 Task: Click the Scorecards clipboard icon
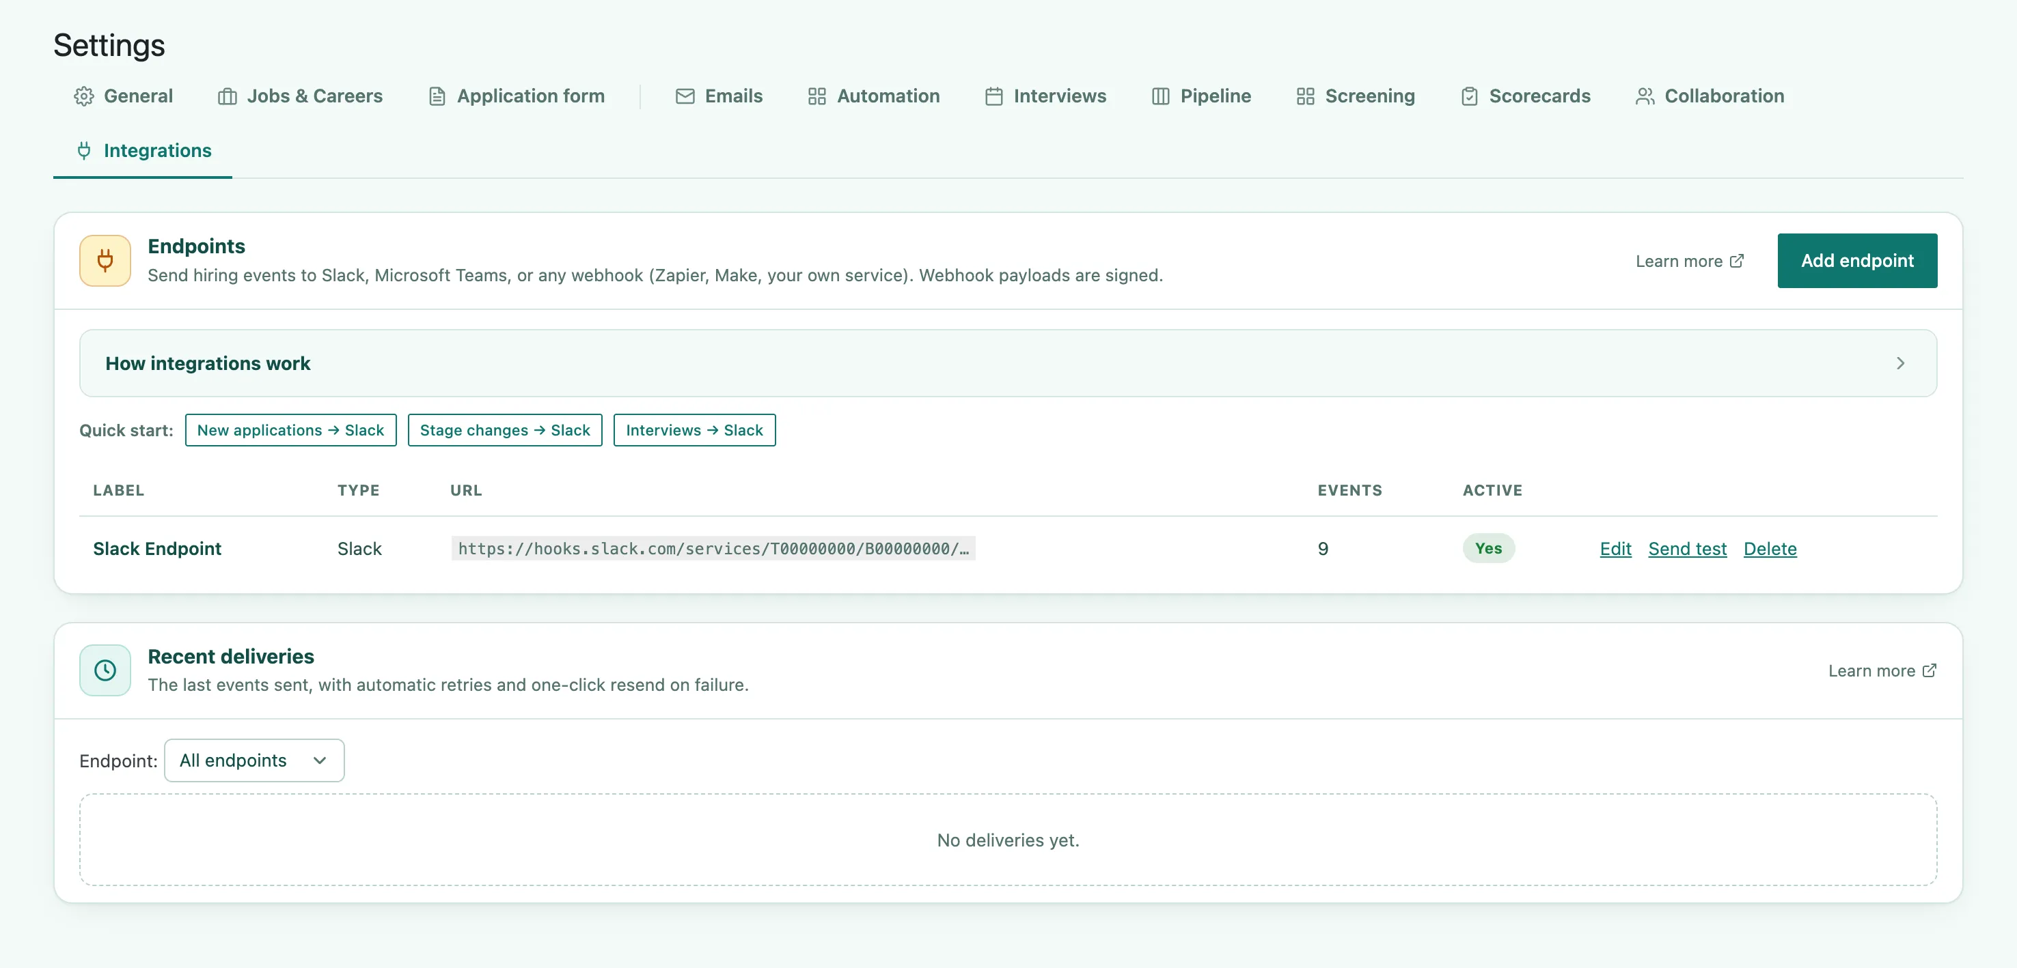click(x=1470, y=96)
